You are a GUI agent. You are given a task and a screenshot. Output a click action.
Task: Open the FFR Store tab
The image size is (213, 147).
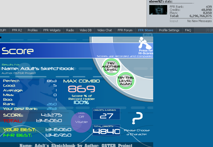[145, 30]
